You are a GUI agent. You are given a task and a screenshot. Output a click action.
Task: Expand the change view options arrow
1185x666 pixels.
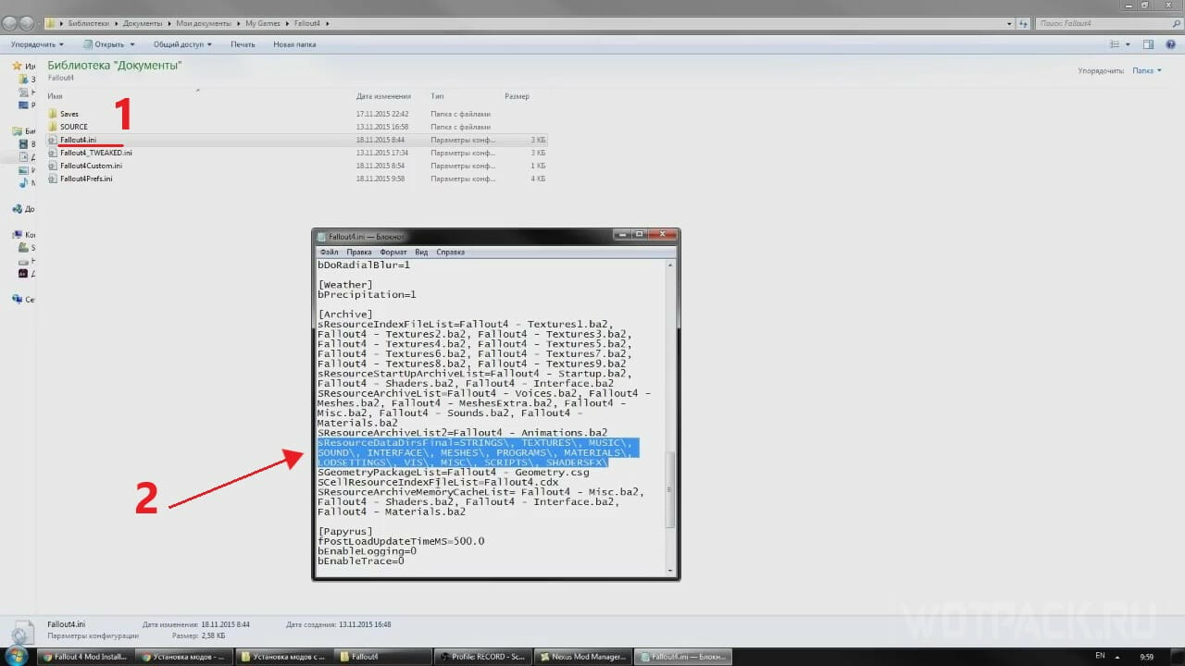pyautogui.click(x=1128, y=44)
